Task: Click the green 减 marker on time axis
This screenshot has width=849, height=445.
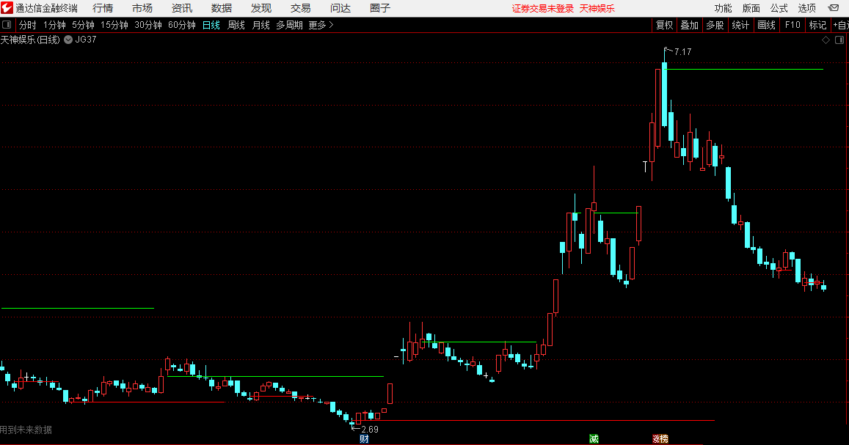Action: [x=594, y=439]
